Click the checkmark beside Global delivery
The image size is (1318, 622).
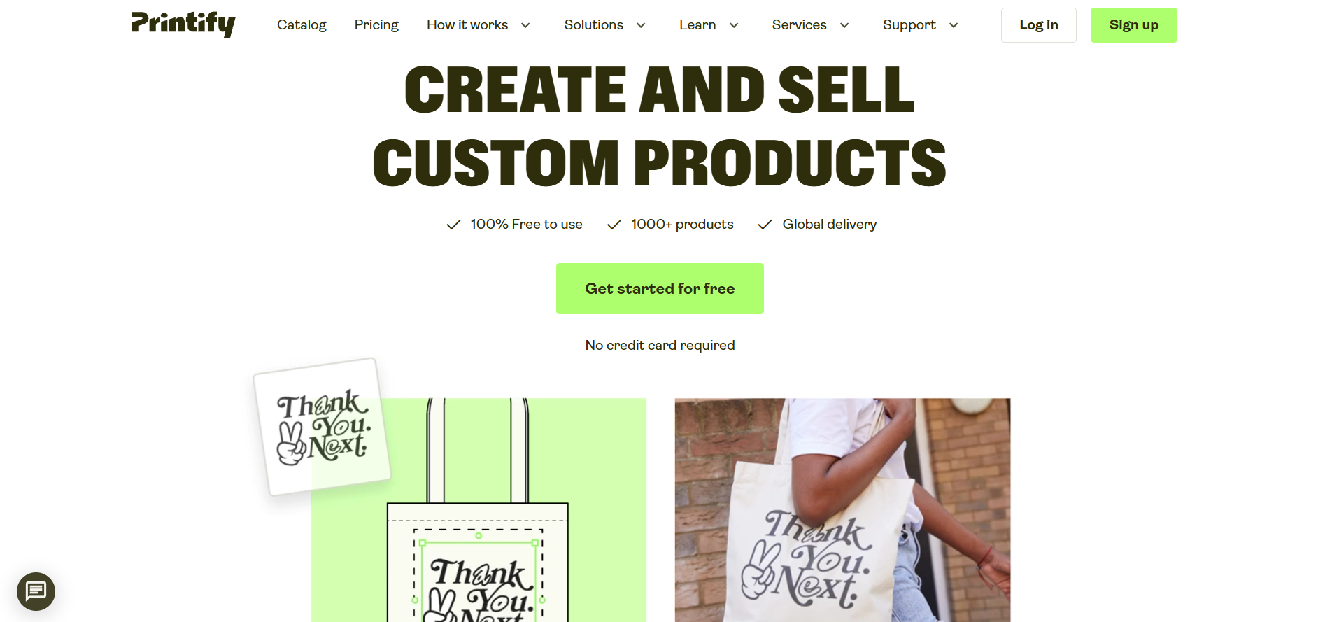coord(765,225)
